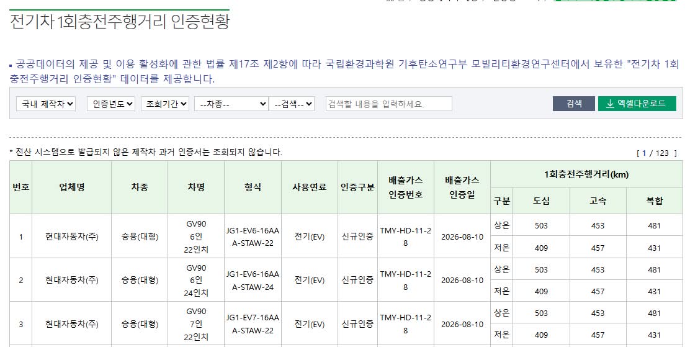The height and width of the screenshot is (347, 685).
Task: Click the 구분 sub-header
Action: pyautogui.click(x=502, y=201)
